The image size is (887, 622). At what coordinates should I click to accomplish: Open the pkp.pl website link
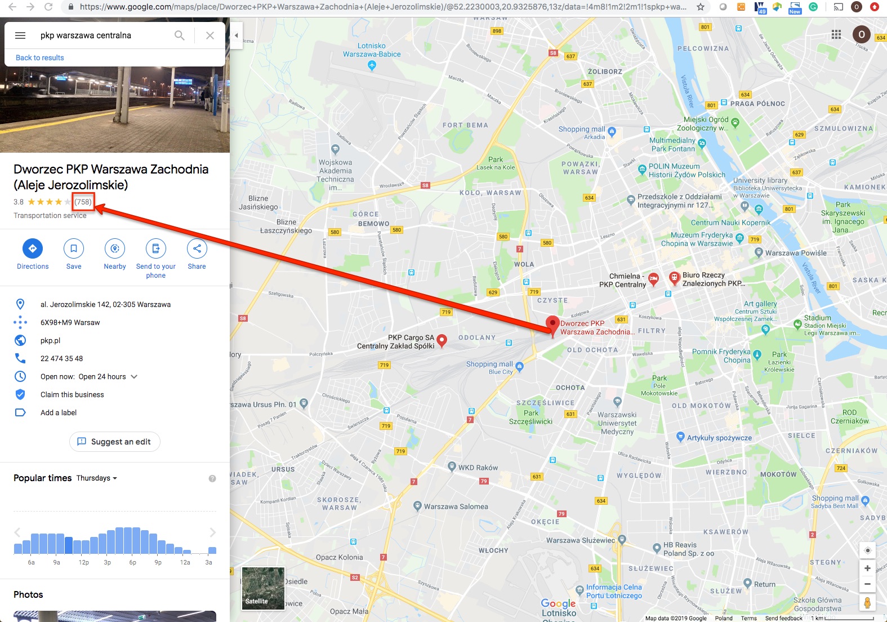[50, 341]
